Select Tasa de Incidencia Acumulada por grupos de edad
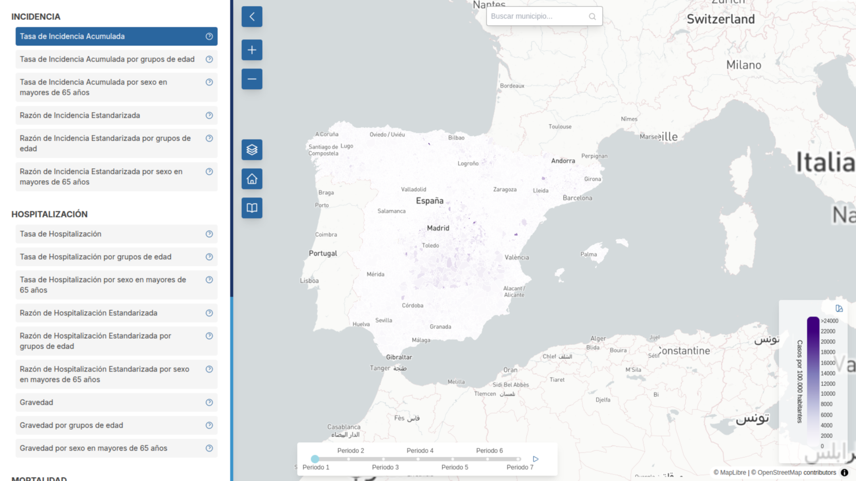856x481 pixels. pos(116,59)
